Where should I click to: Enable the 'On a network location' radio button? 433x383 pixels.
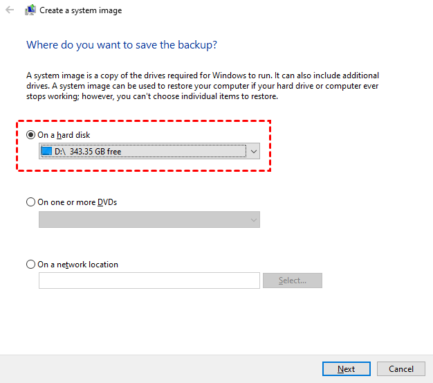(30, 265)
